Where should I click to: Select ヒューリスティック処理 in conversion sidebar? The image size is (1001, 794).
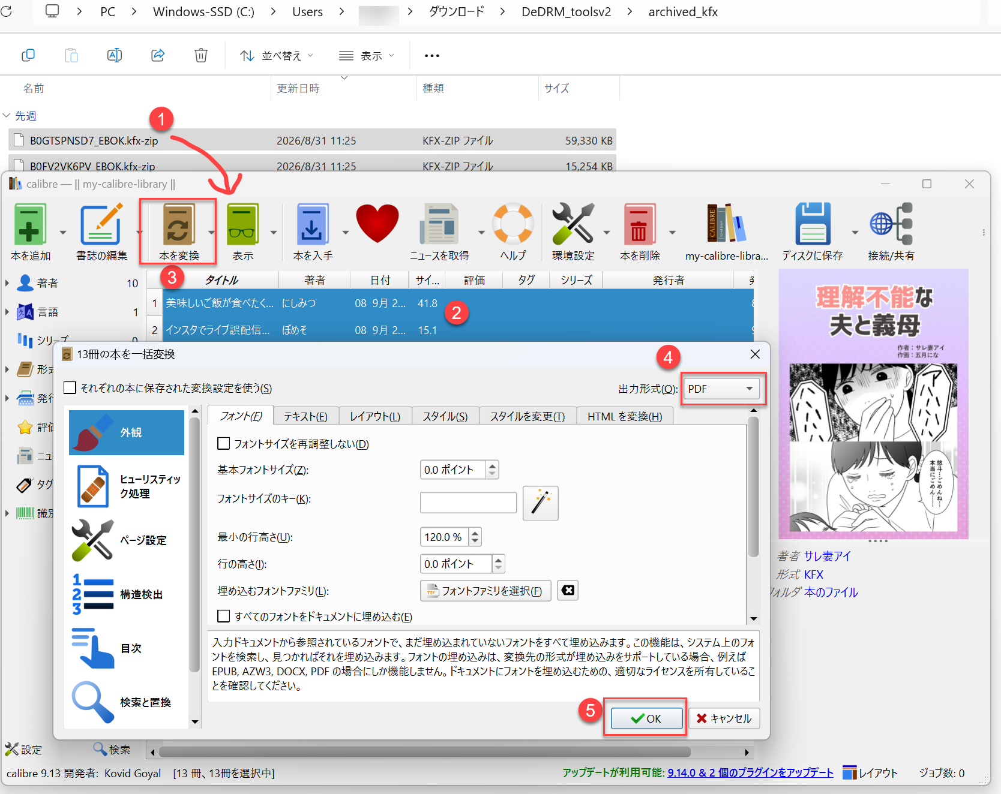127,486
